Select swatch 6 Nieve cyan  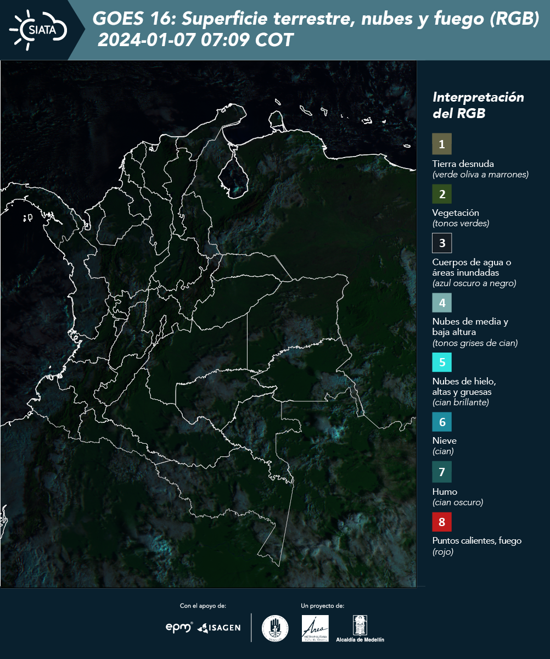coord(442,422)
